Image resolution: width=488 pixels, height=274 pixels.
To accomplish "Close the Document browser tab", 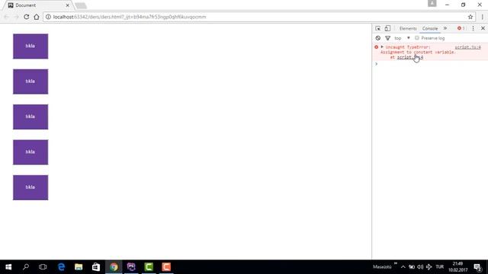I will coord(68,5).
